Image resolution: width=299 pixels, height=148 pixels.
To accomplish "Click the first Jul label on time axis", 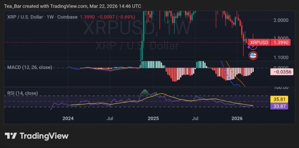I will 110,118.
